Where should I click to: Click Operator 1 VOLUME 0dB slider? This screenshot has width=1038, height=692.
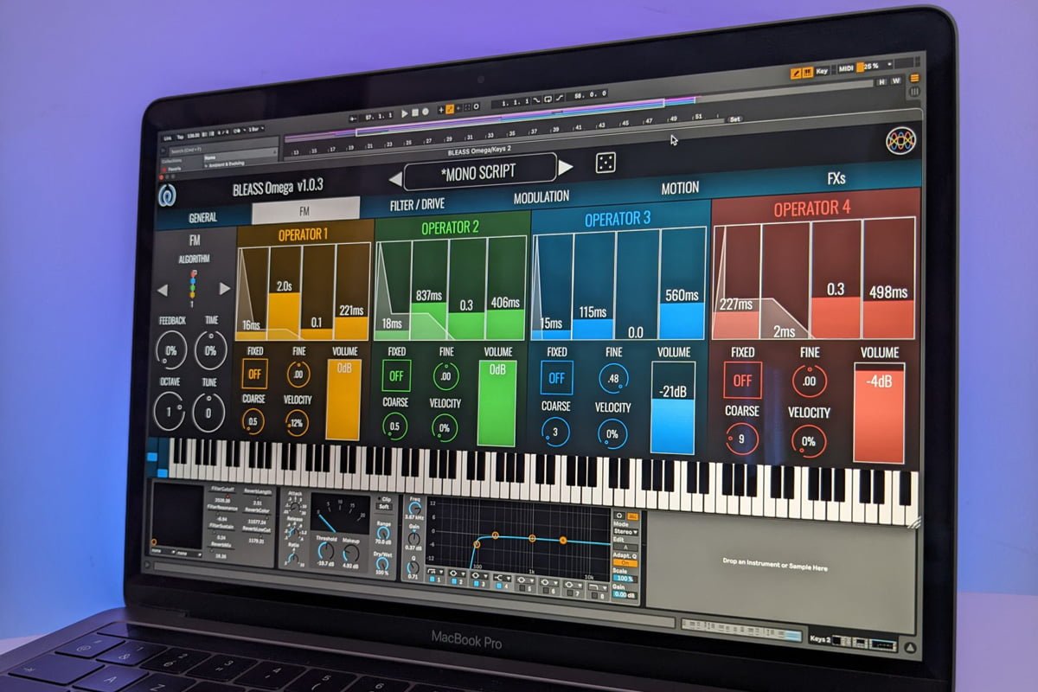343,399
